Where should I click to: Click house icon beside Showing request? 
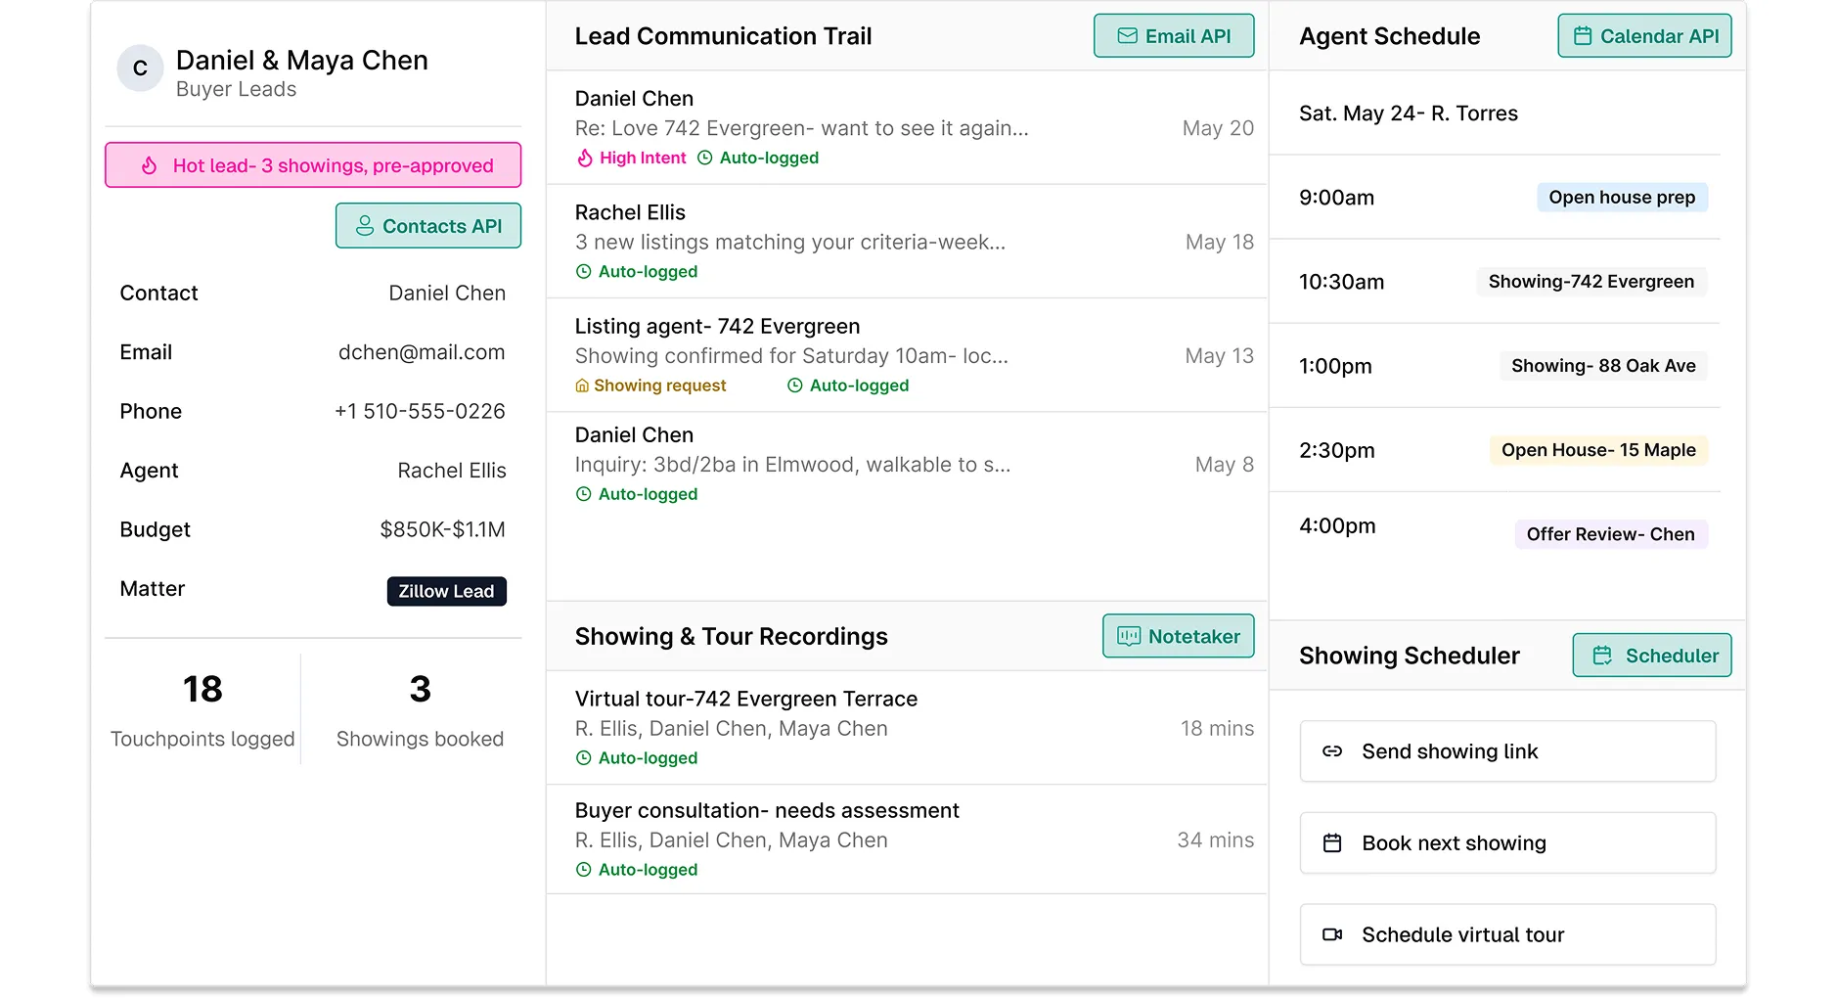[582, 386]
